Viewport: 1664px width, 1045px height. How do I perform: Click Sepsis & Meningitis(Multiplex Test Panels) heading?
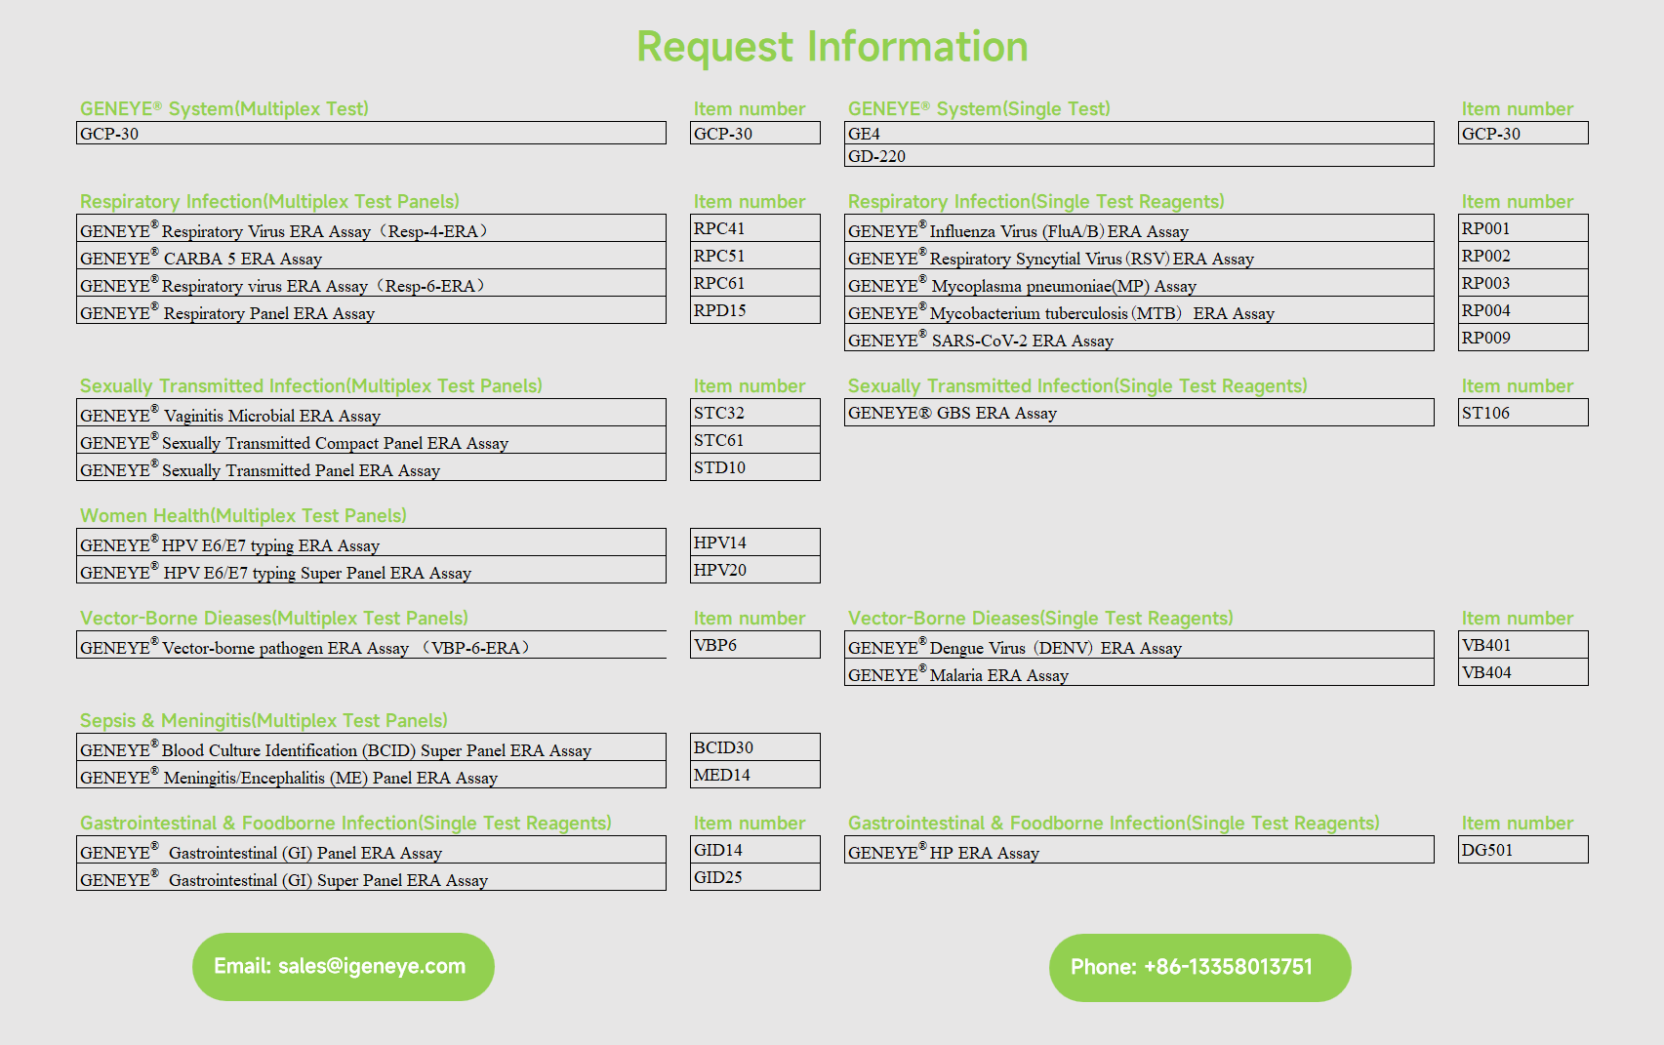(264, 721)
